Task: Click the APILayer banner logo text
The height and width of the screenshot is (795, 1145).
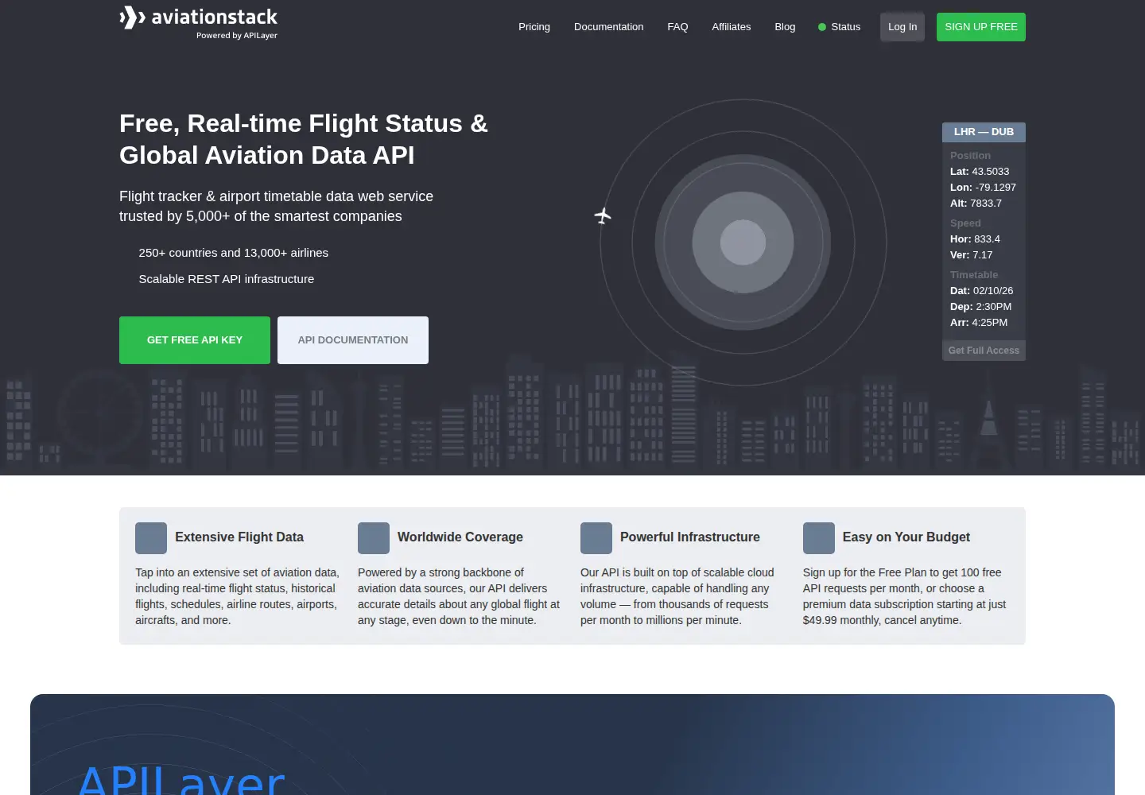Action: click(x=181, y=779)
